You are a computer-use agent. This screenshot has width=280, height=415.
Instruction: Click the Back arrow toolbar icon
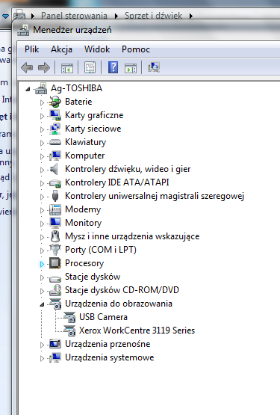point(27,68)
